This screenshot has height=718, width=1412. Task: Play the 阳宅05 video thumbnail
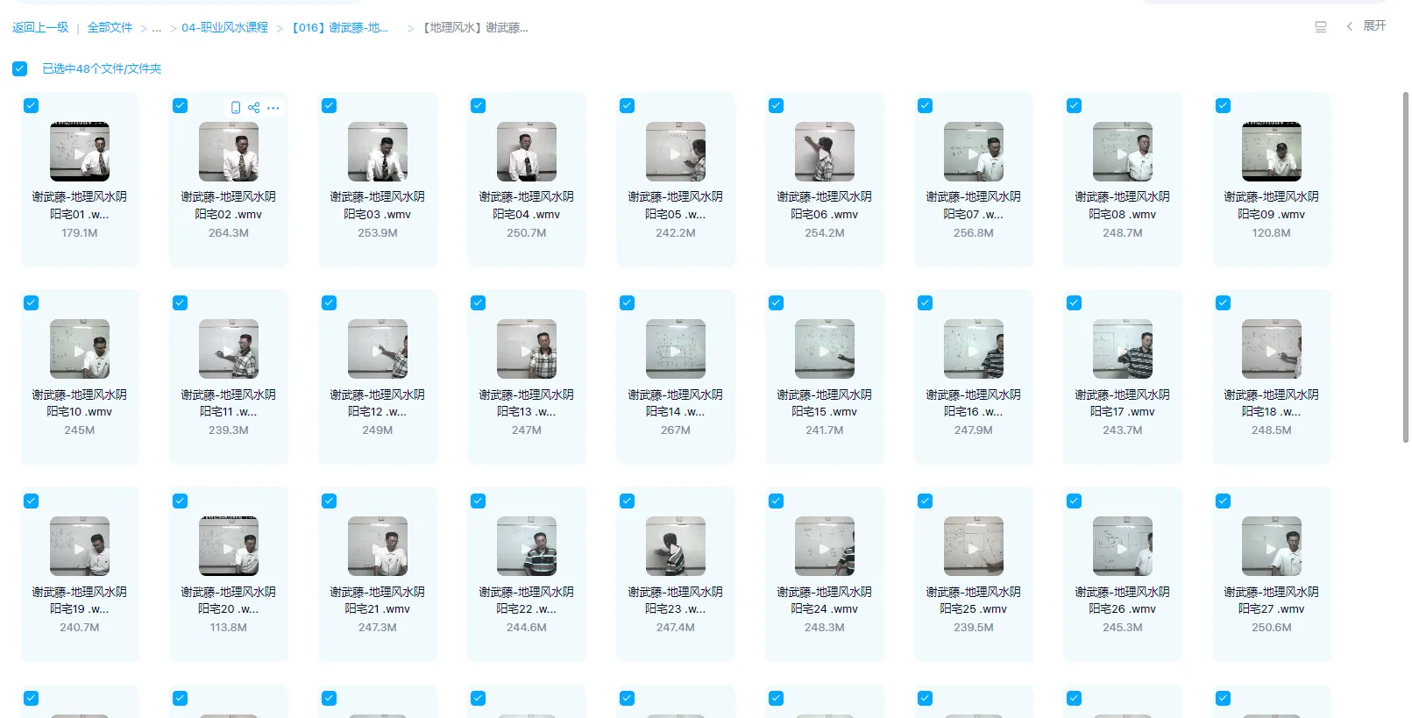[675, 153]
